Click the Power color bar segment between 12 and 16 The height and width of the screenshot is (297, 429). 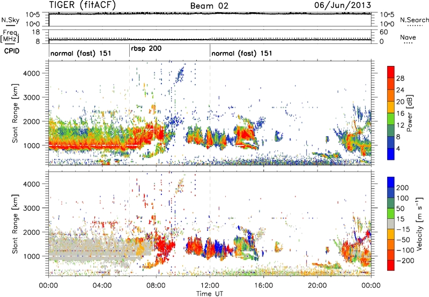click(x=391, y=119)
